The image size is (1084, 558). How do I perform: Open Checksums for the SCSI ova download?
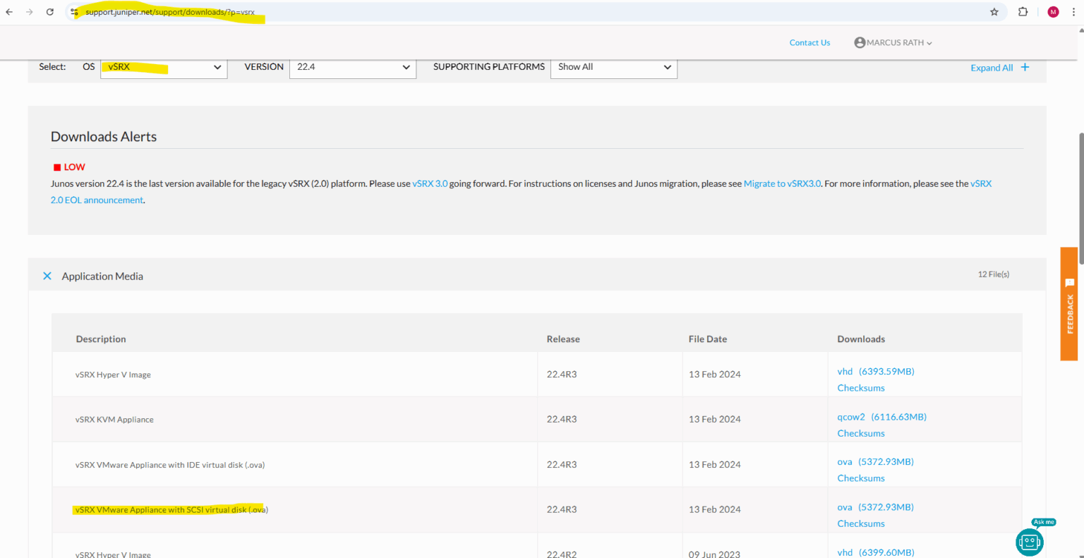pyautogui.click(x=860, y=523)
